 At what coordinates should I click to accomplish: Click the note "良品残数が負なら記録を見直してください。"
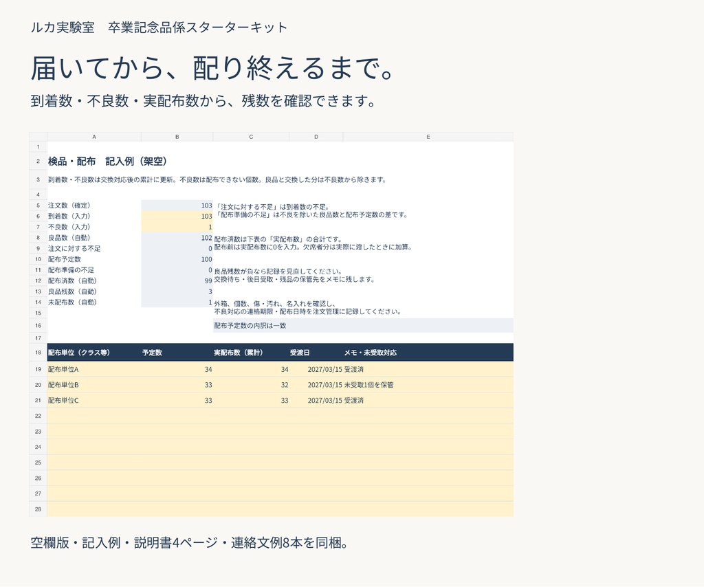click(278, 272)
